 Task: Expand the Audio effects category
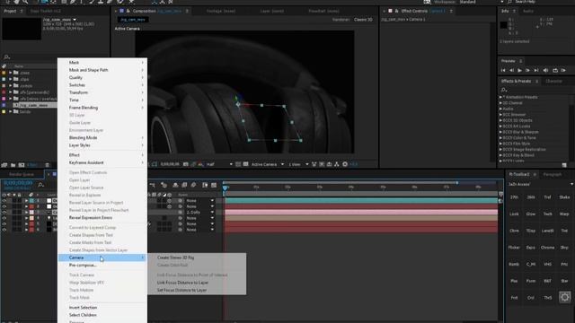[500, 109]
